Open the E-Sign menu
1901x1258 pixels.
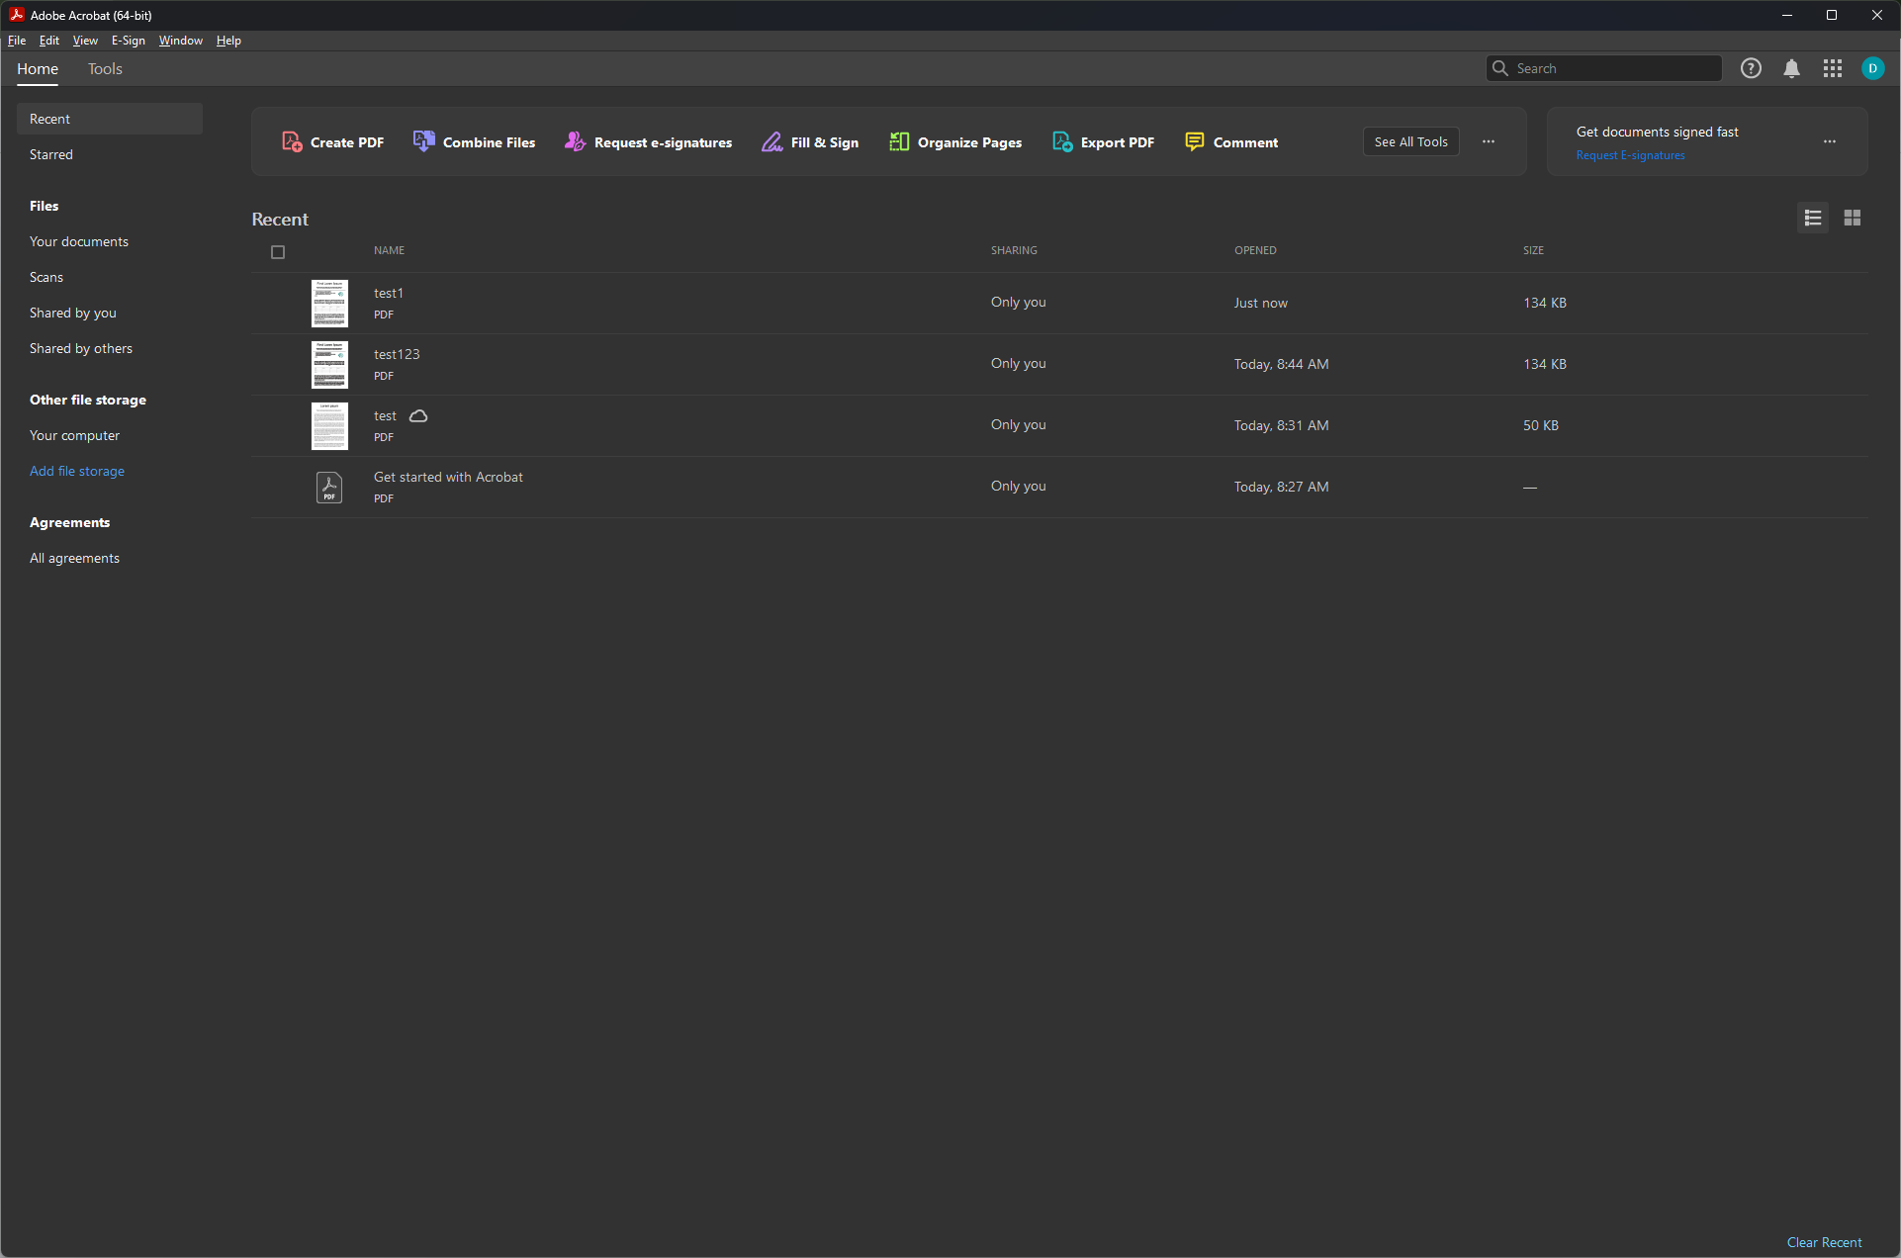[128, 41]
